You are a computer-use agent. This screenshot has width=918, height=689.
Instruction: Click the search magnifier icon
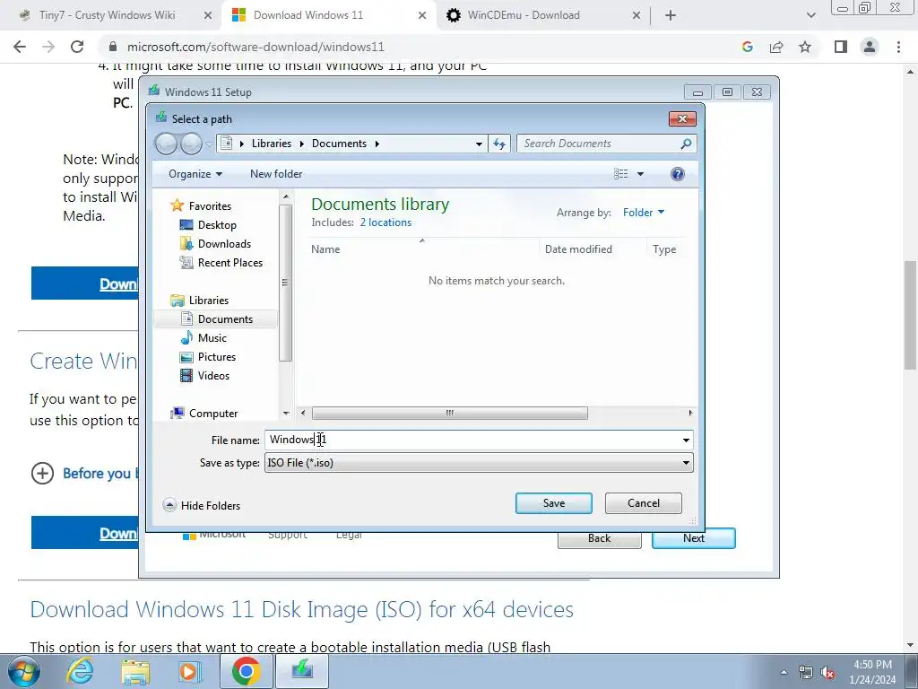pyautogui.click(x=686, y=144)
